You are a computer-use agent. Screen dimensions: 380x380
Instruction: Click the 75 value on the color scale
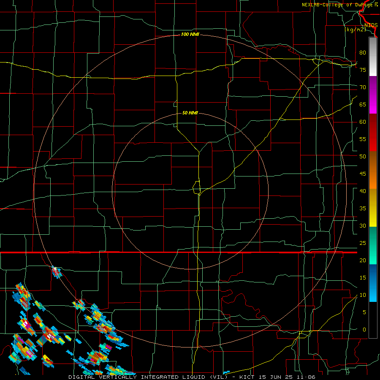coord(363,70)
